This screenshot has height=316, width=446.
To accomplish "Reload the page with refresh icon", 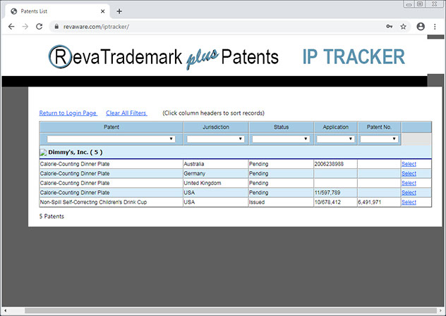I will click(41, 27).
